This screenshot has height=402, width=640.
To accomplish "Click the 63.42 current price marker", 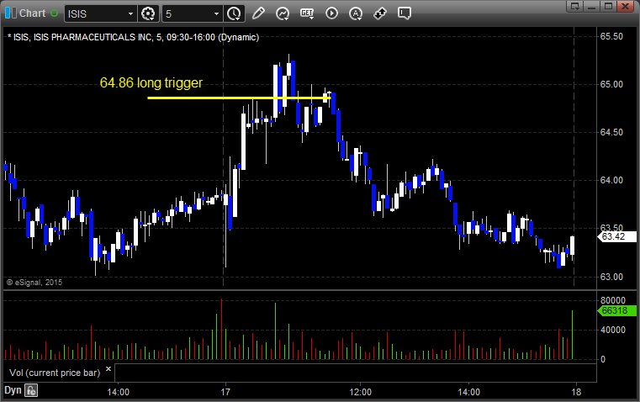I will point(616,236).
